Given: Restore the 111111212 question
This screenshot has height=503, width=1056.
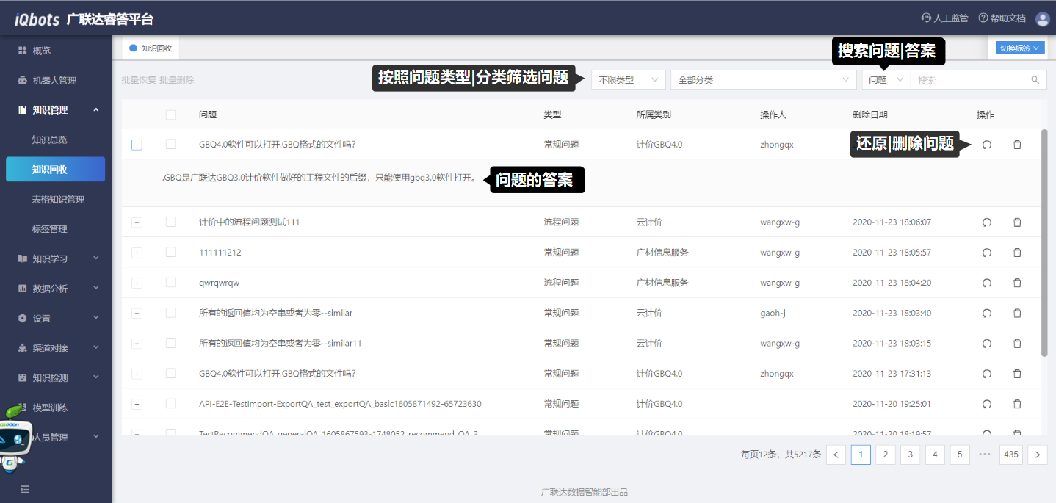Looking at the screenshot, I should click(x=987, y=253).
